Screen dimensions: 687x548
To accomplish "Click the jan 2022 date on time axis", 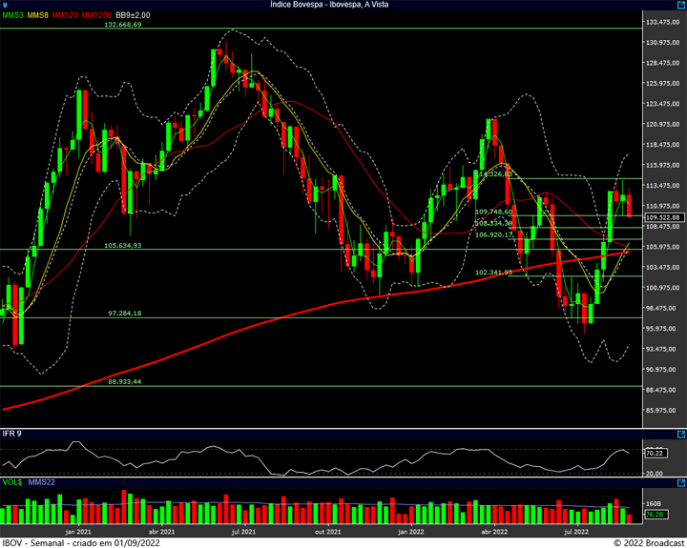I will [409, 531].
